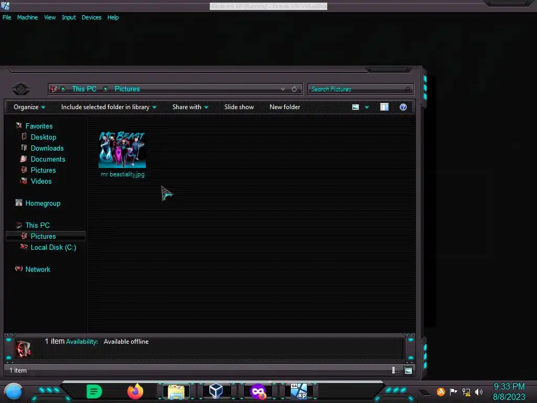Open File Explorer taskbar button

(176, 391)
